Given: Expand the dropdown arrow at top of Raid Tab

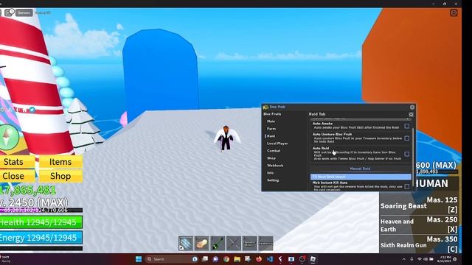Looking at the screenshot, I should coord(408,119).
